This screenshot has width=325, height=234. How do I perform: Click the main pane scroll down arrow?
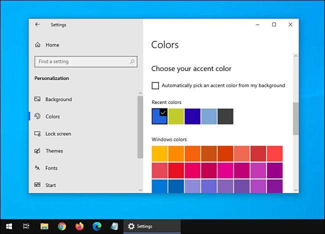[295, 189]
